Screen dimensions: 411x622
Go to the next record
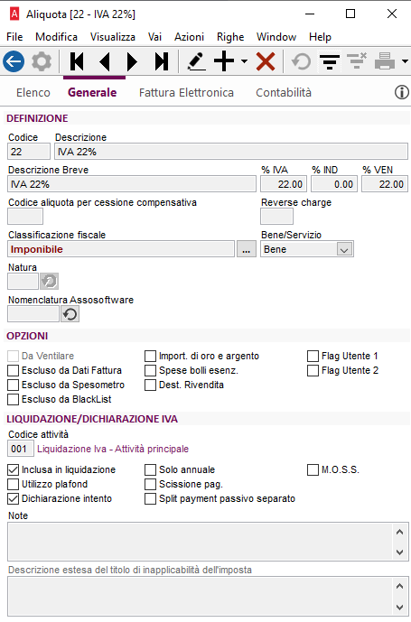coord(132,62)
